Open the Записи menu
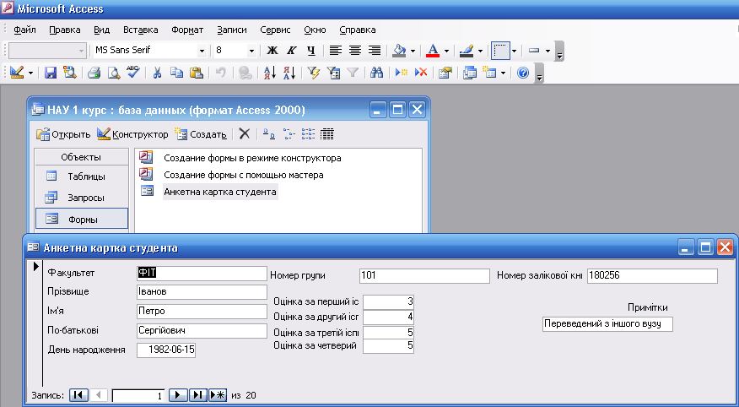739x407 pixels. (x=231, y=30)
